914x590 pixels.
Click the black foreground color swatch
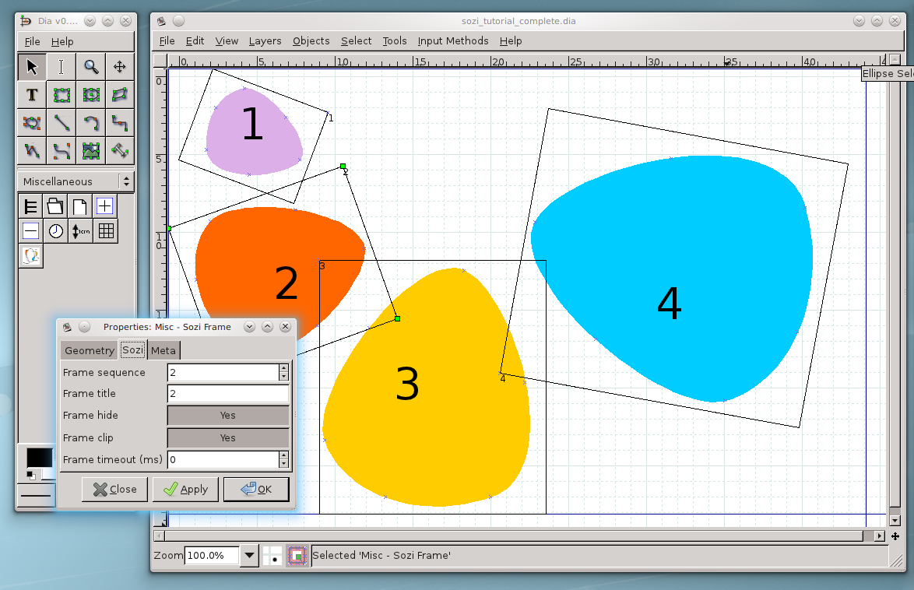39,458
